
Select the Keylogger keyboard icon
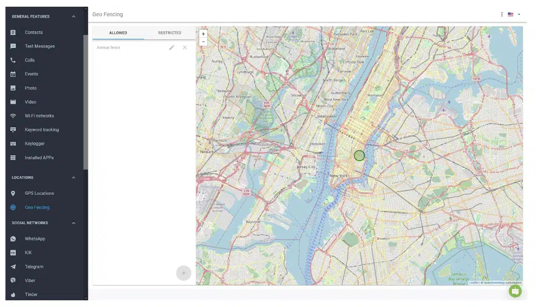tap(13, 143)
